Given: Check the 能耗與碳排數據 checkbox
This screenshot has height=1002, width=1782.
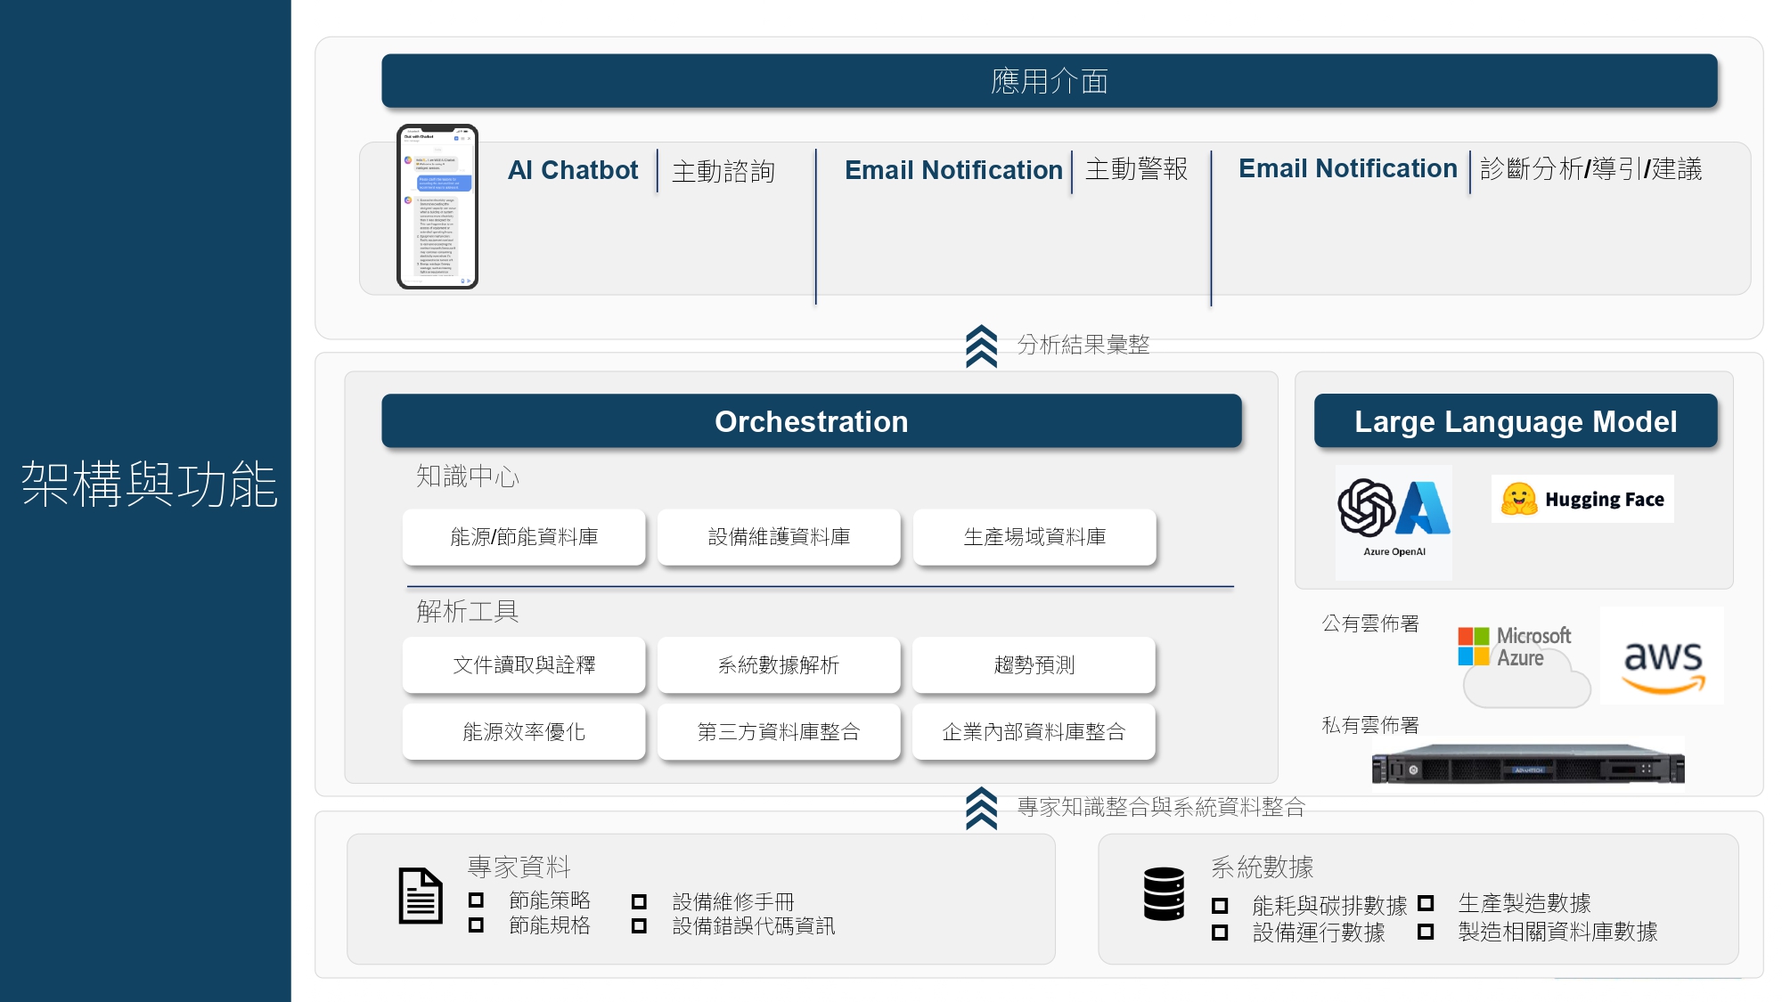Looking at the screenshot, I should [x=1220, y=906].
